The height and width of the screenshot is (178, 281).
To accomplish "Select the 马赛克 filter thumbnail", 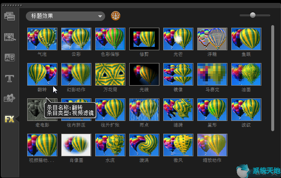I will click(x=213, y=74).
